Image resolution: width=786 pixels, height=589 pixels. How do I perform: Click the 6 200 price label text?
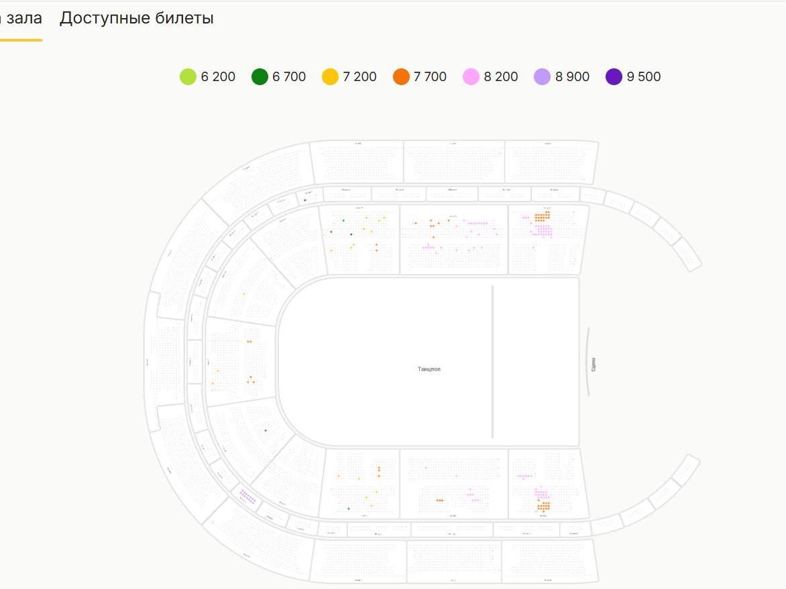click(218, 77)
